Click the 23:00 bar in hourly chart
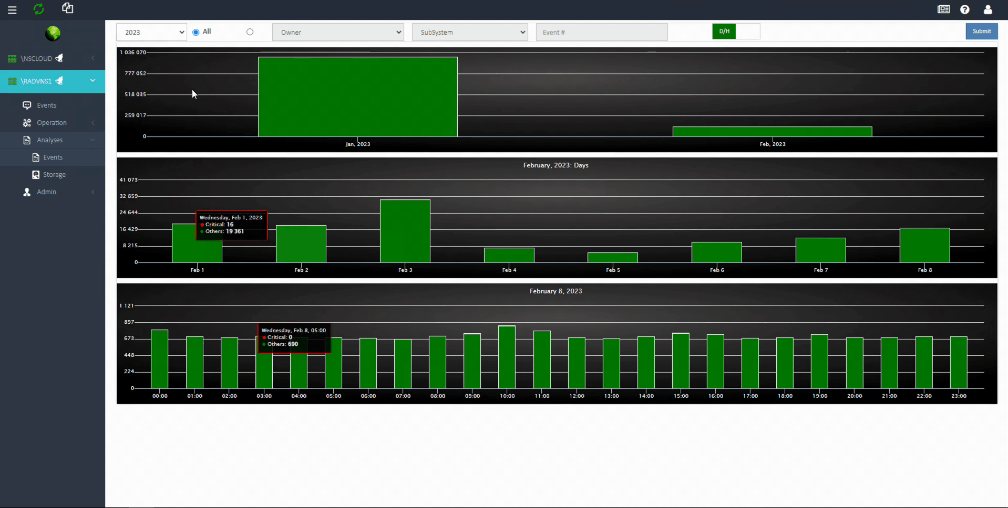This screenshot has width=1008, height=508. point(959,363)
